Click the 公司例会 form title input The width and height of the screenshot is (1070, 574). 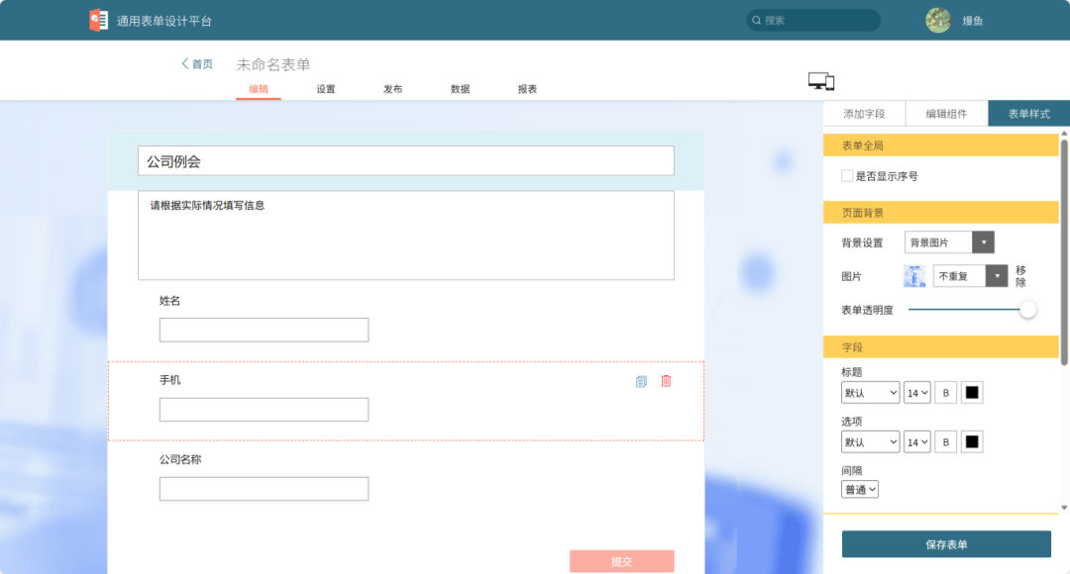click(406, 160)
